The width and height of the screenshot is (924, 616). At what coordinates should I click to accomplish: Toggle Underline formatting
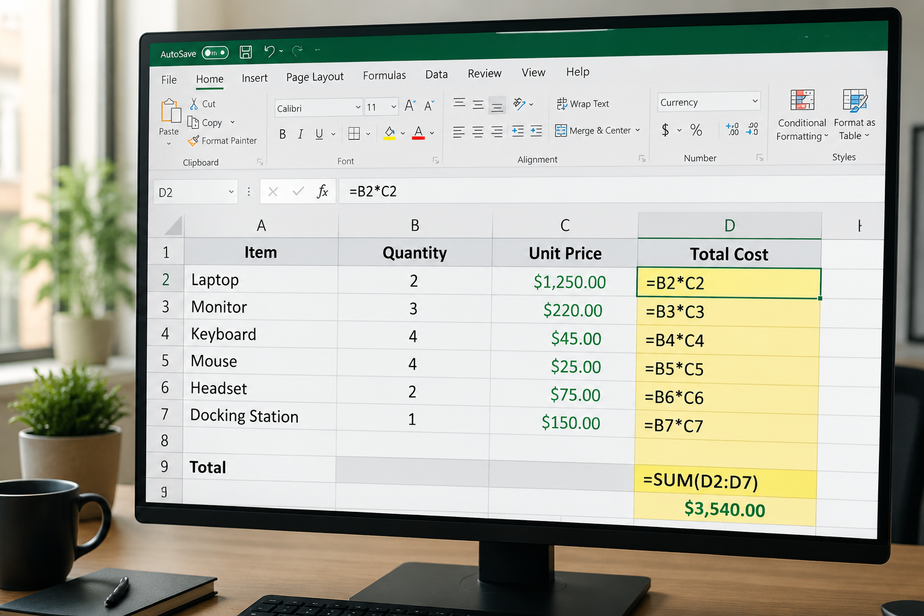point(319,134)
